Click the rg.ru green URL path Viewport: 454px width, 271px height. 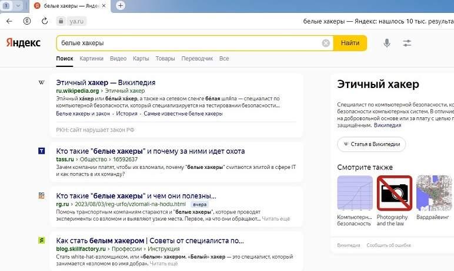[x=121, y=204]
